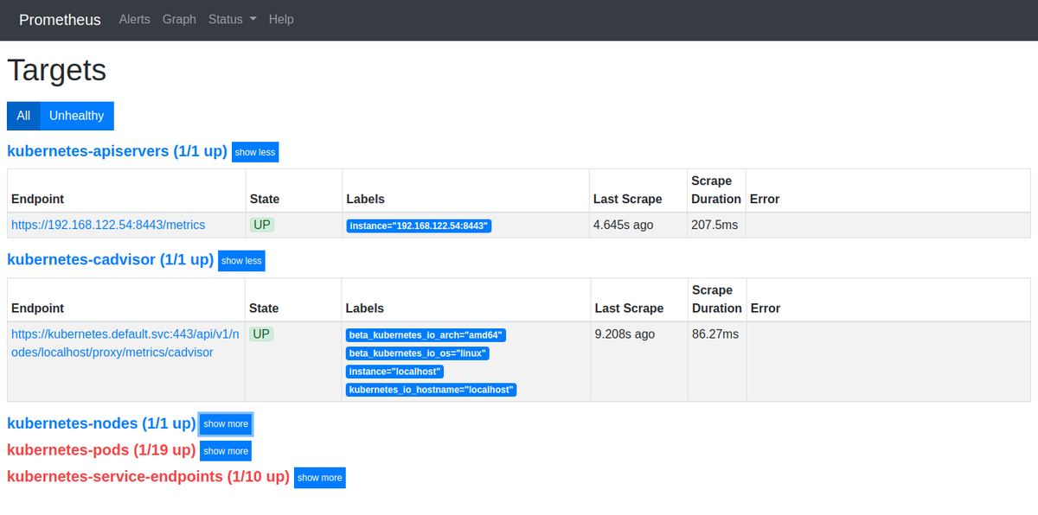Viewport: 1038px width, 515px height.
Task: Click the beta_kubernetes_io_arch="amd64" label
Action: tap(426, 335)
